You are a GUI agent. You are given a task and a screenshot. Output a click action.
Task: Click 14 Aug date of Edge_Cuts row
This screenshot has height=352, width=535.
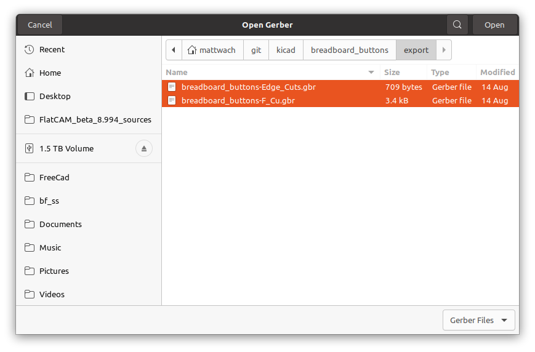(x=495, y=87)
